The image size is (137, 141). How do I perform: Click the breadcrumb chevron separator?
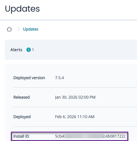point(18,29)
